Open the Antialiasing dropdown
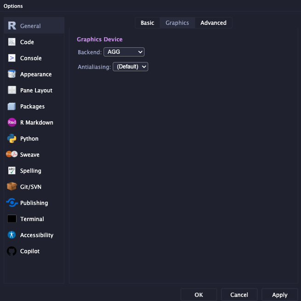 click(130, 67)
